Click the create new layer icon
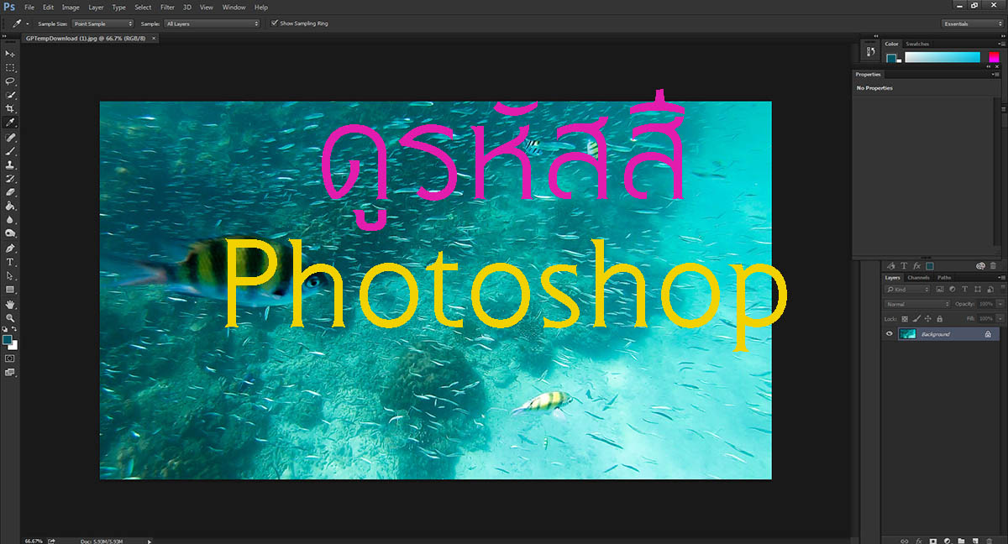1008x544 pixels. tap(974, 541)
